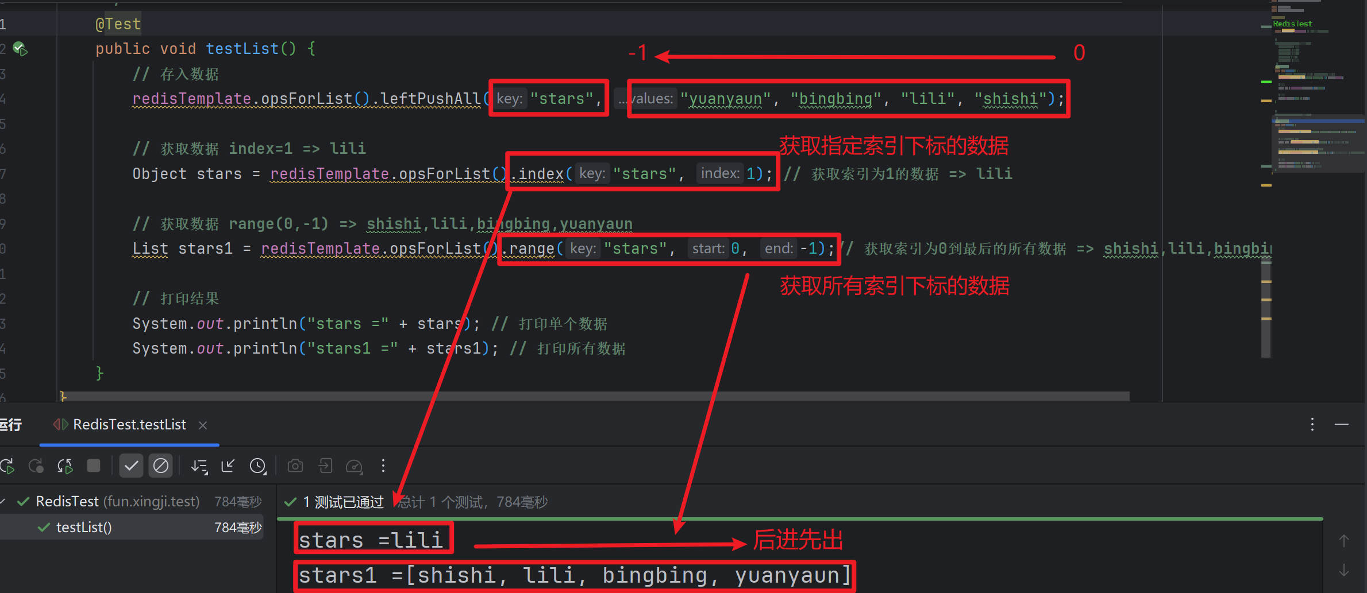This screenshot has height=593, width=1367.
Task: Toggle show passed tests checkmark filter
Action: [x=131, y=466]
